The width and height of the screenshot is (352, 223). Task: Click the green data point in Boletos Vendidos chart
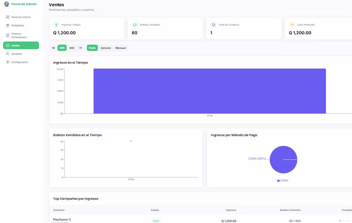tap(131, 141)
